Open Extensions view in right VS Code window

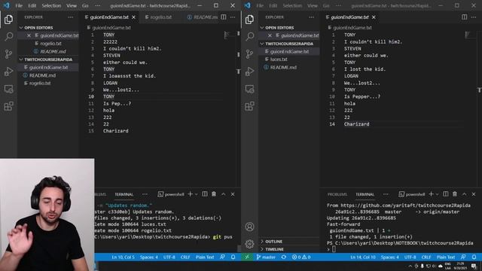[x=249, y=106]
